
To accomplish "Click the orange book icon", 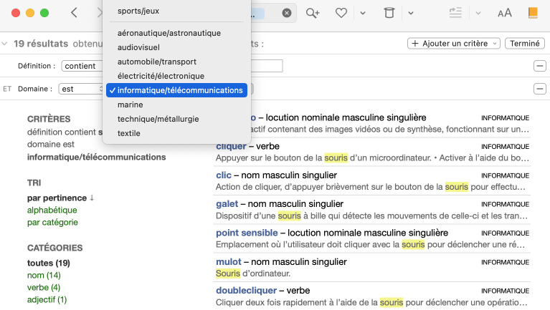I will (x=532, y=13).
